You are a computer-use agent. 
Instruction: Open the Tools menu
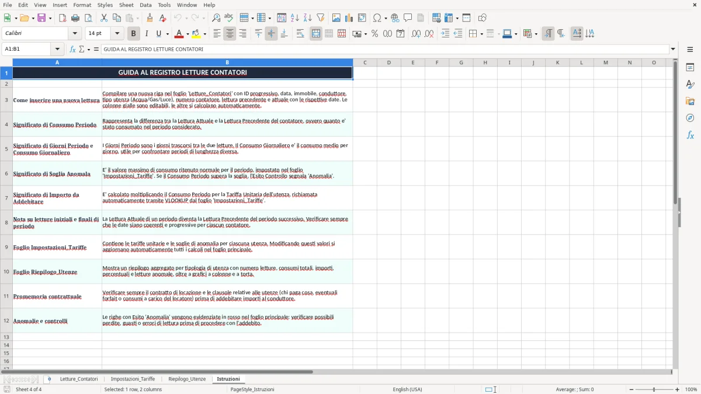(x=164, y=5)
